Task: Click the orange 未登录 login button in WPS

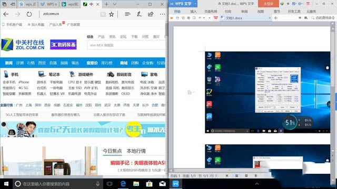Action: pos(268,4)
